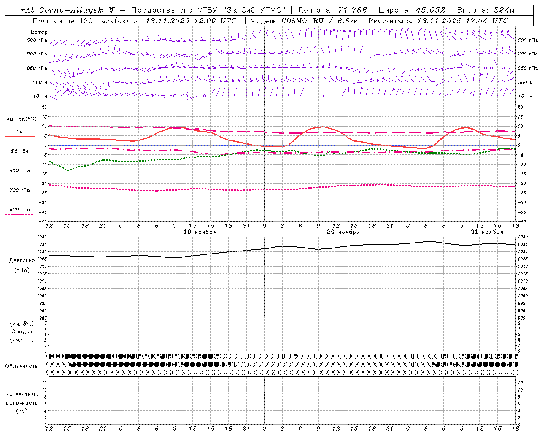Click the 'Конвективн.' label
The image size is (540, 432).
pos(22,394)
